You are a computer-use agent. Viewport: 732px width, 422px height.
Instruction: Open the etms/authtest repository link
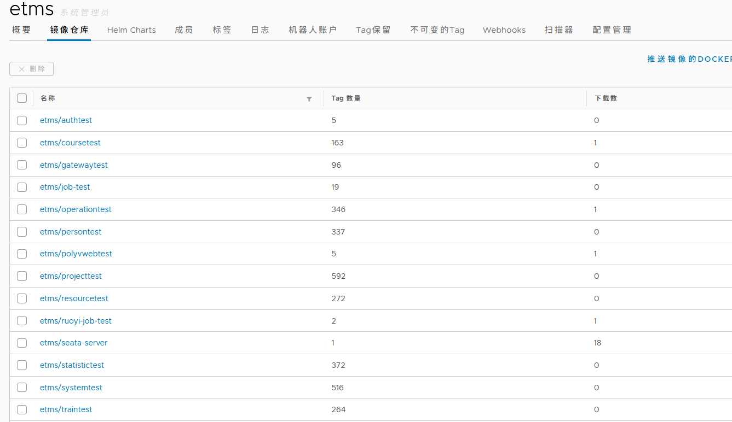point(66,120)
